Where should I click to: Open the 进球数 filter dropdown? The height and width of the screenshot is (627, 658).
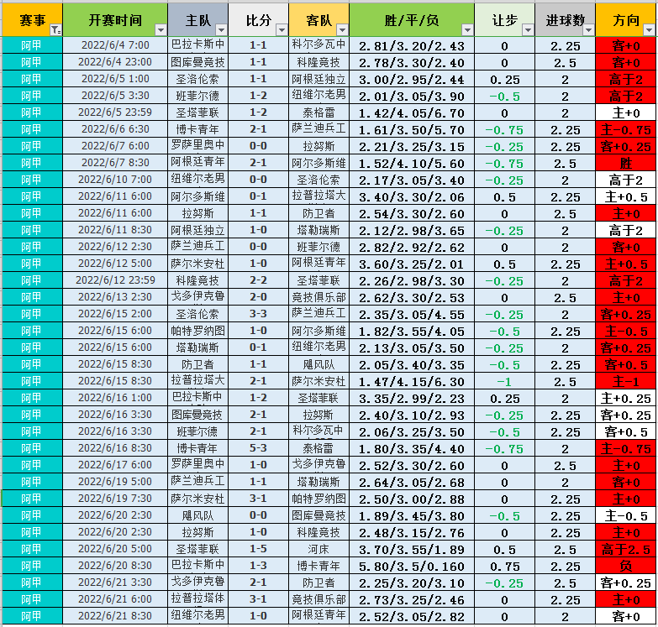[x=587, y=30]
